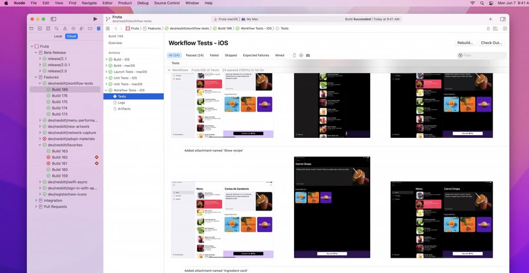Open the Project navigator folder icon
The image size is (529, 273).
31,28
